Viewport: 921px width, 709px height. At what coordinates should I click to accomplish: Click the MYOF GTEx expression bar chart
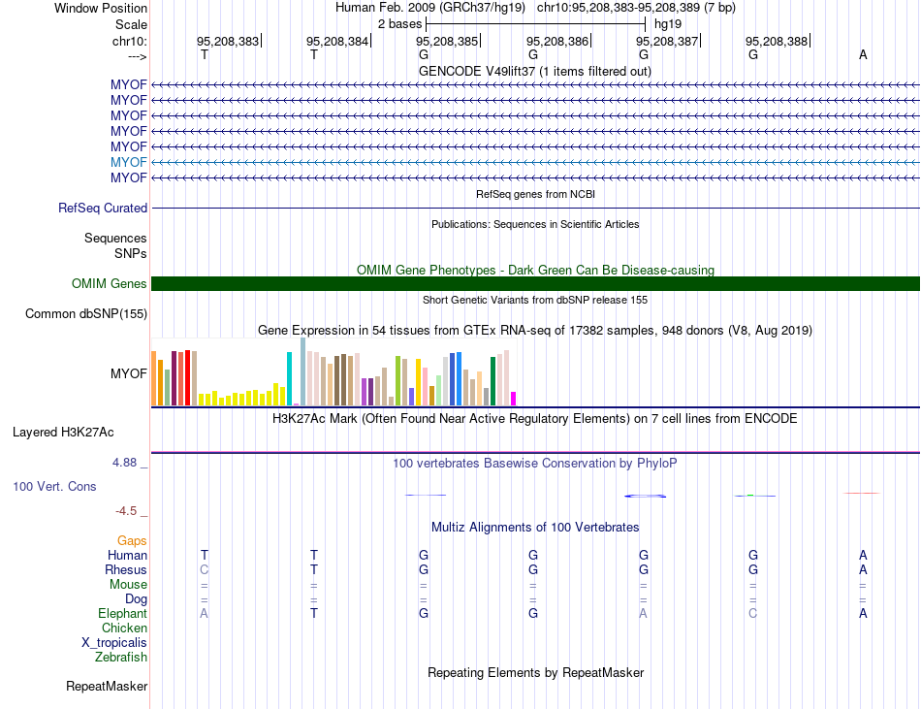click(333, 371)
